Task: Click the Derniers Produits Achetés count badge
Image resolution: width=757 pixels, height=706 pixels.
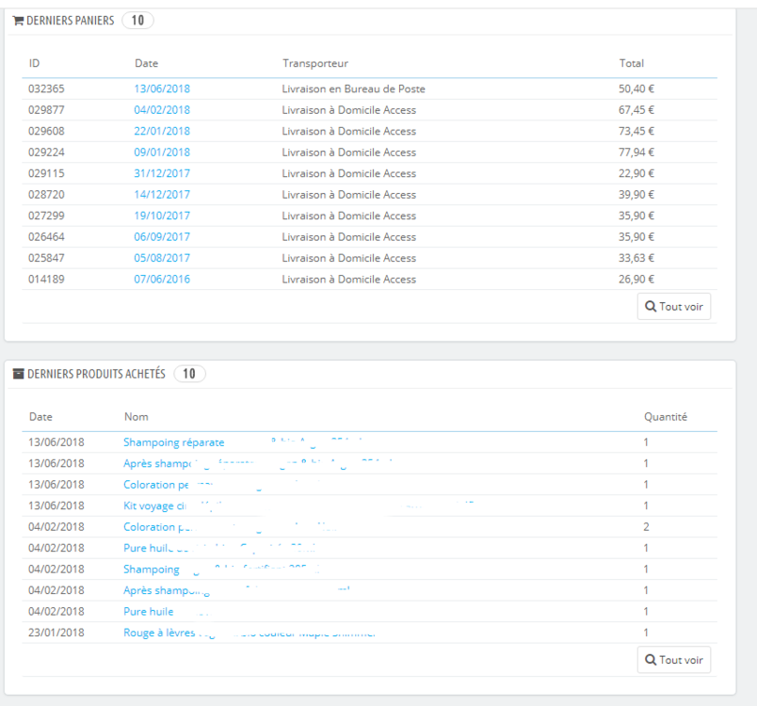Action: click(x=189, y=374)
